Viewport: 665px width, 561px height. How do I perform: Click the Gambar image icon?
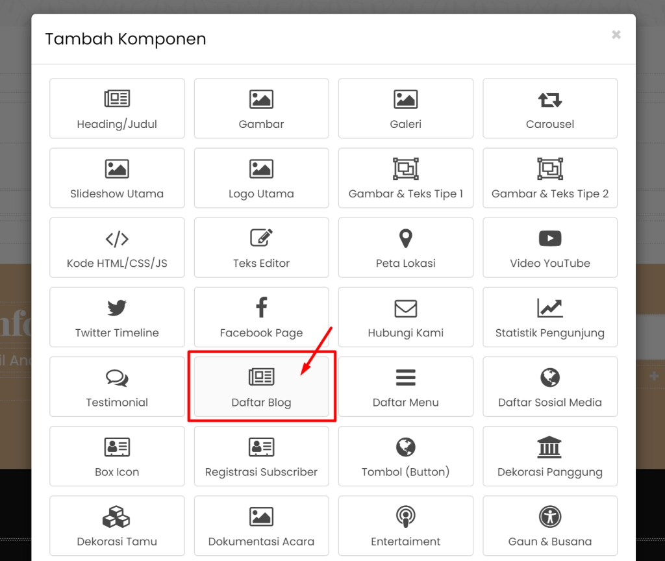[261, 99]
